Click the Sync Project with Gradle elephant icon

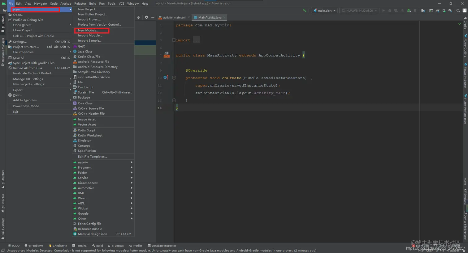point(437,11)
